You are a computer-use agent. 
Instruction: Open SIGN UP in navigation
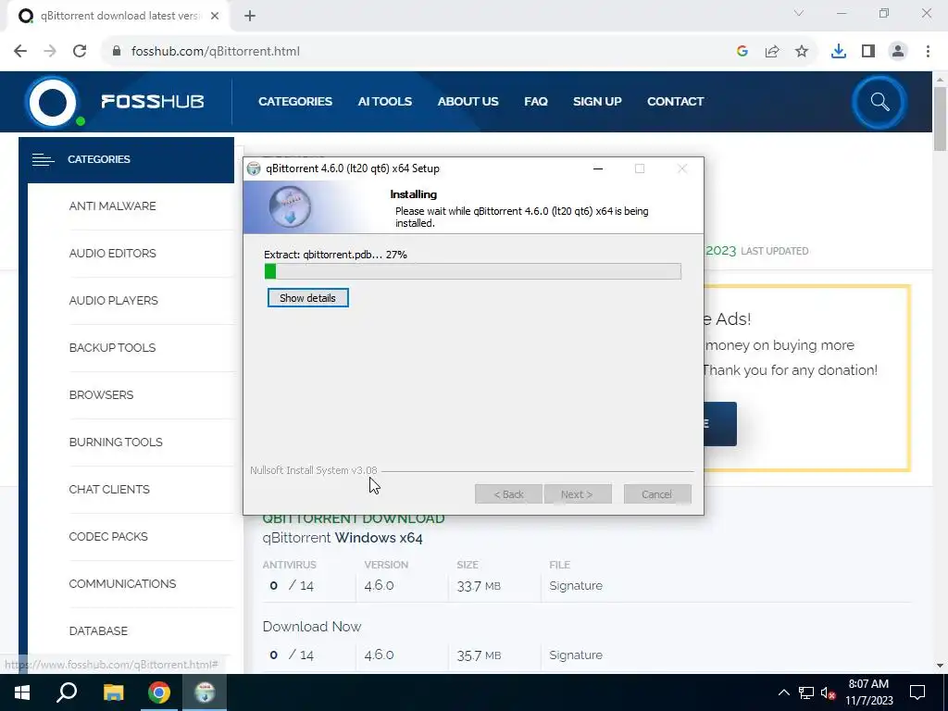(597, 102)
